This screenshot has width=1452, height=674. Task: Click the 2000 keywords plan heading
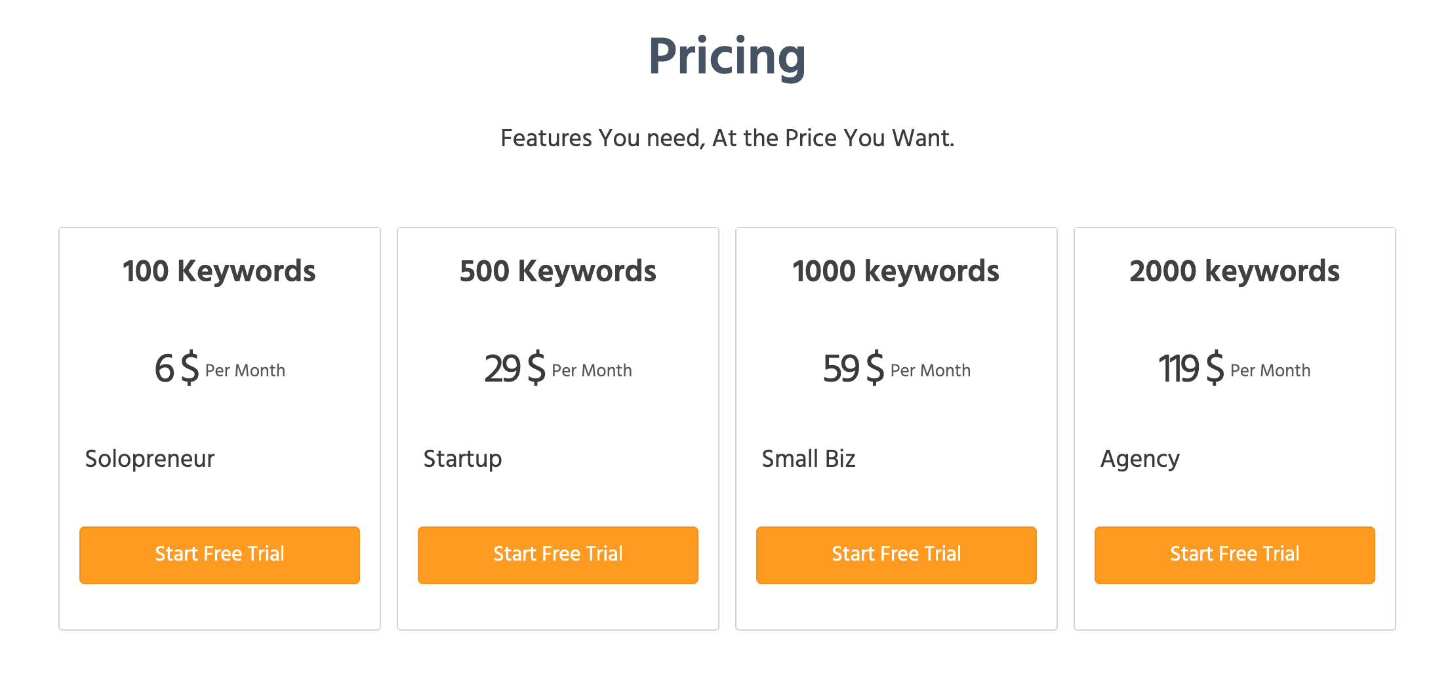1234,271
